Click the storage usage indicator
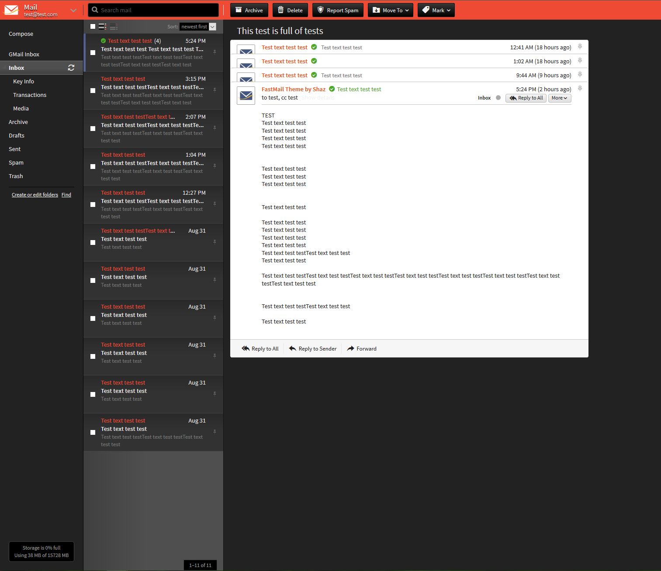The image size is (661, 571). (41, 551)
